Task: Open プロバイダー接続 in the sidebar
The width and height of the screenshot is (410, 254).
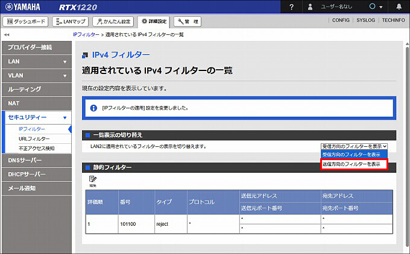Action: (37, 48)
